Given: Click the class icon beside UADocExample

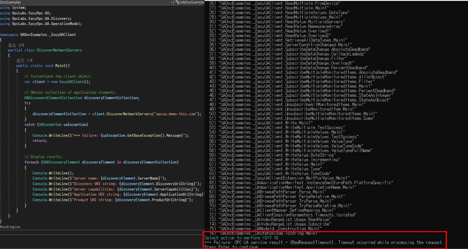Looking at the screenshot, I should [x=177, y=2].
